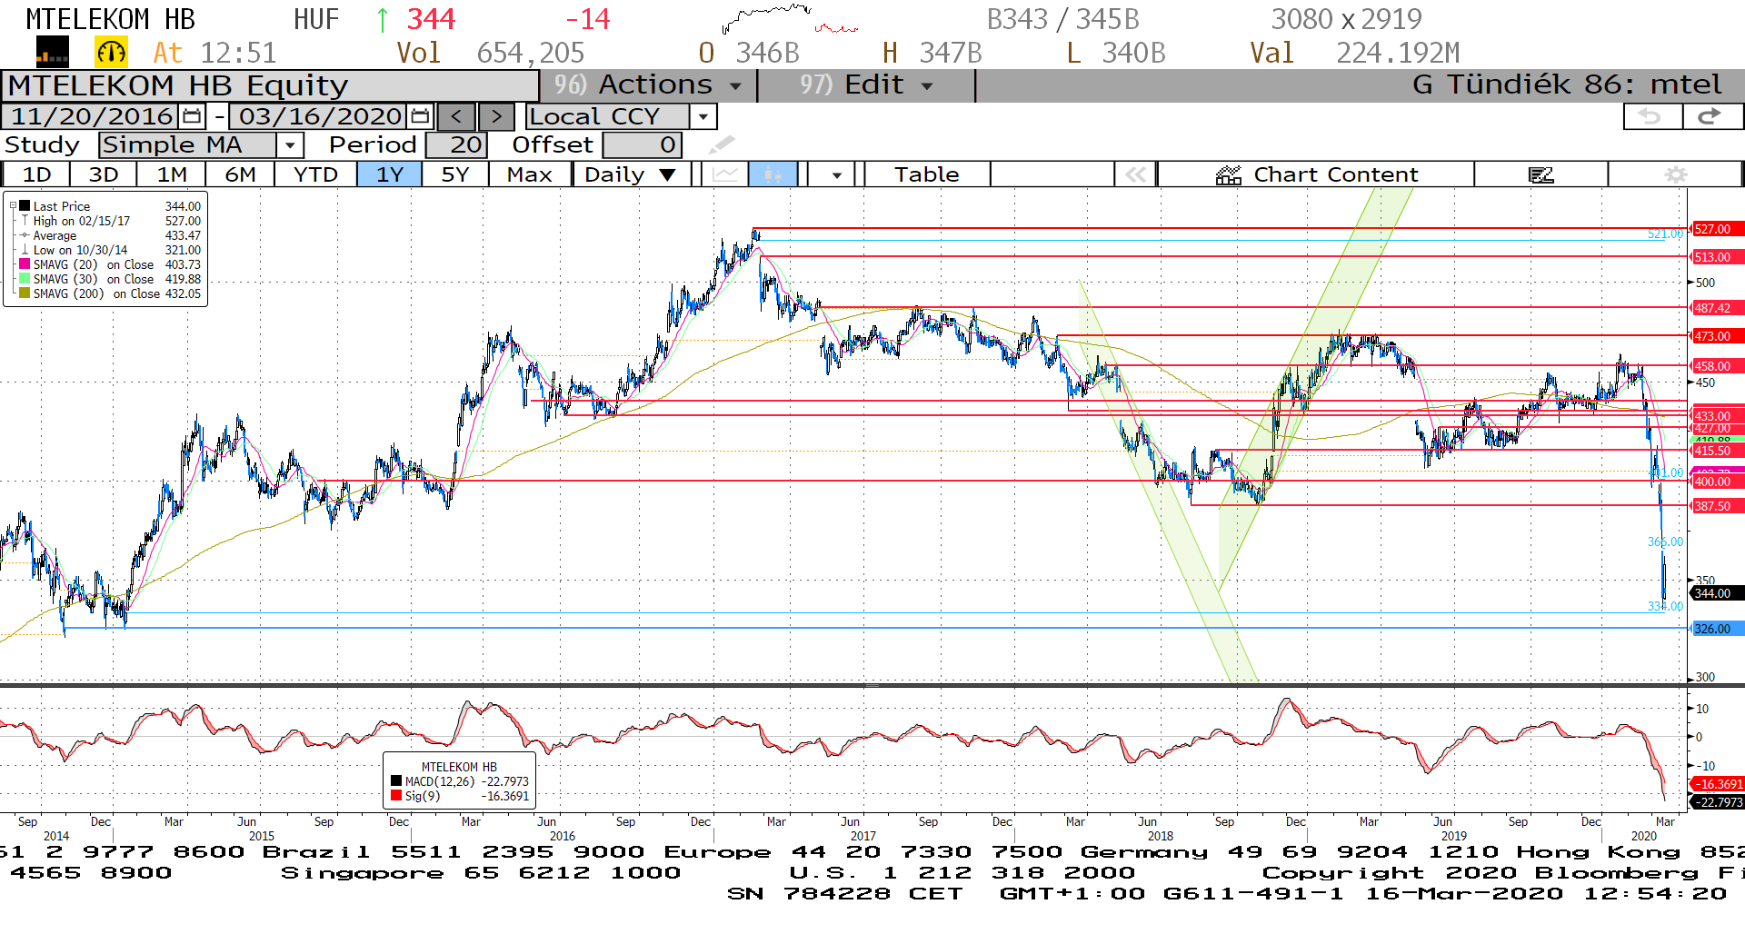Click the Average marker icon in legend
The image size is (1745, 944).
pyautogui.click(x=25, y=235)
